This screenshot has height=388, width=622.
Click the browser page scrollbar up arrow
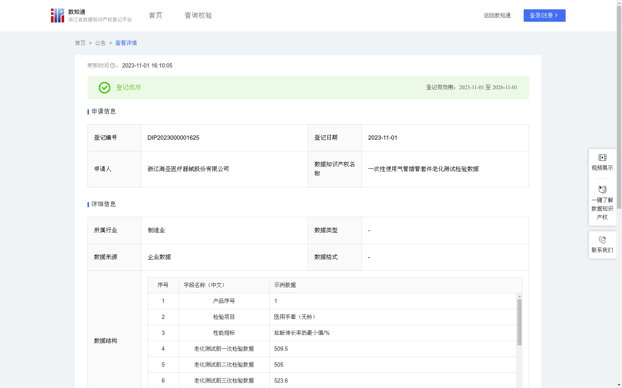619,3
